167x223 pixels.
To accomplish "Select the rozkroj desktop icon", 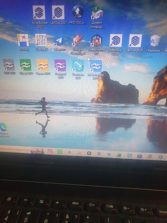I will click(23, 40).
